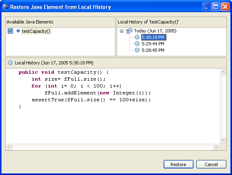The width and height of the screenshot is (232, 175).
Task: Click the calendar history icon next to Today
Action: tap(129, 31)
